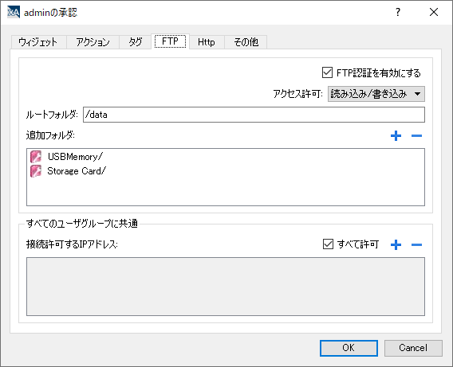Image resolution: width=453 pixels, height=367 pixels.
Task: Click the Storage Card folder icon
Action: click(x=36, y=171)
